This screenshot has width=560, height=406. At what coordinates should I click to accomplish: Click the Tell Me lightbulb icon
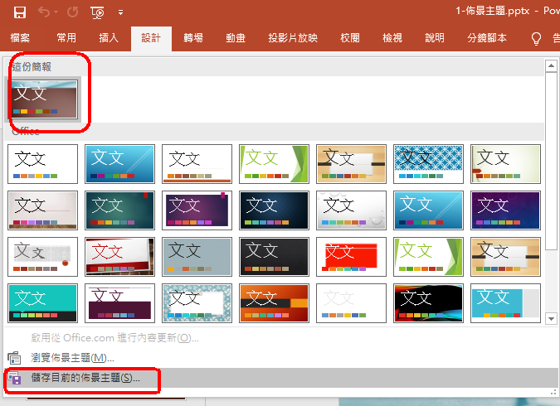[536, 38]
